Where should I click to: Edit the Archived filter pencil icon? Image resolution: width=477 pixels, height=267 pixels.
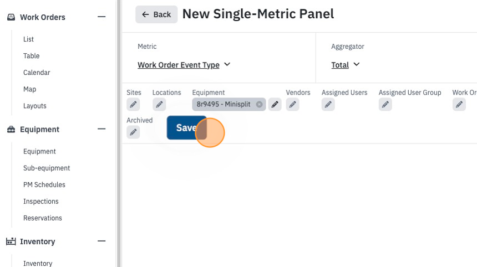click(133, 132)
